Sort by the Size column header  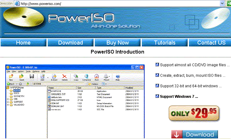pyautogui.click(x=86, y=88)
